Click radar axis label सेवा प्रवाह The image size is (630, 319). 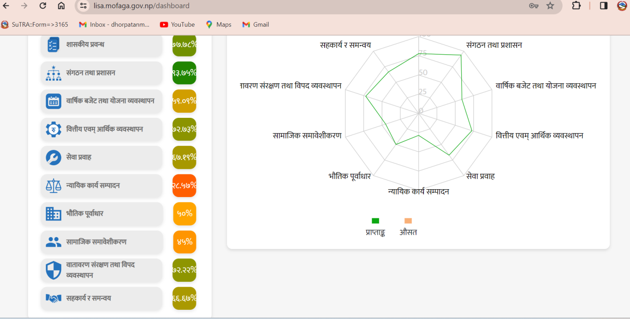click(x=481, y=176)
